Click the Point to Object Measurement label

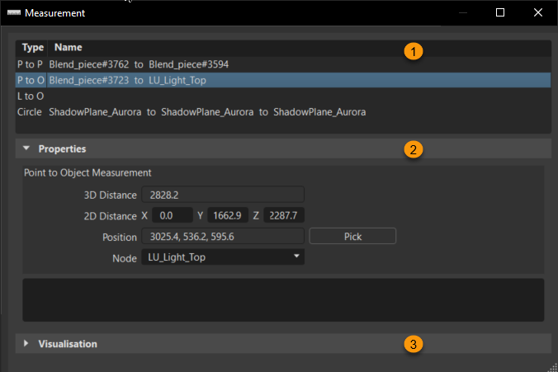[87, 173]
